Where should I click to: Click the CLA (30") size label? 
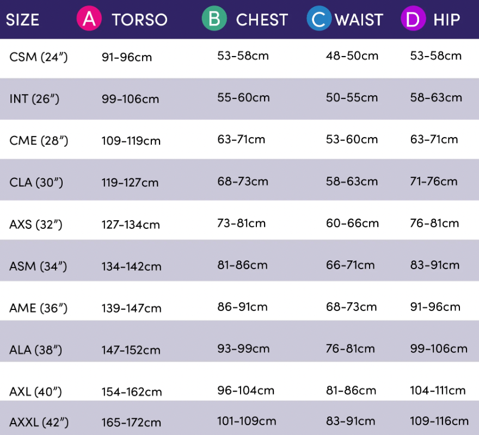(x=36, y=182)
